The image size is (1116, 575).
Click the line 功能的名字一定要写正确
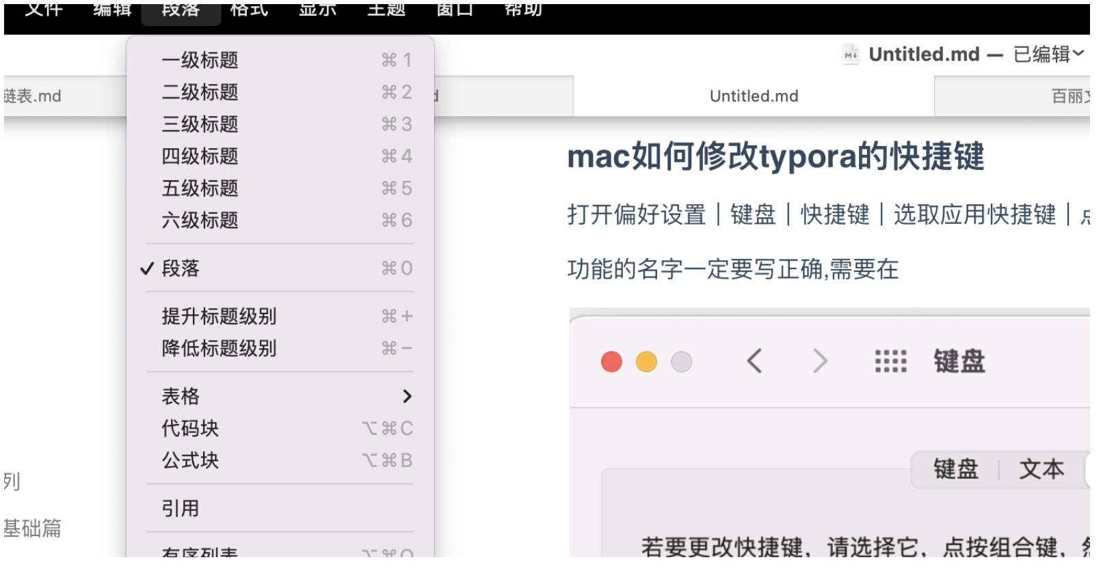tap(732, 269)
